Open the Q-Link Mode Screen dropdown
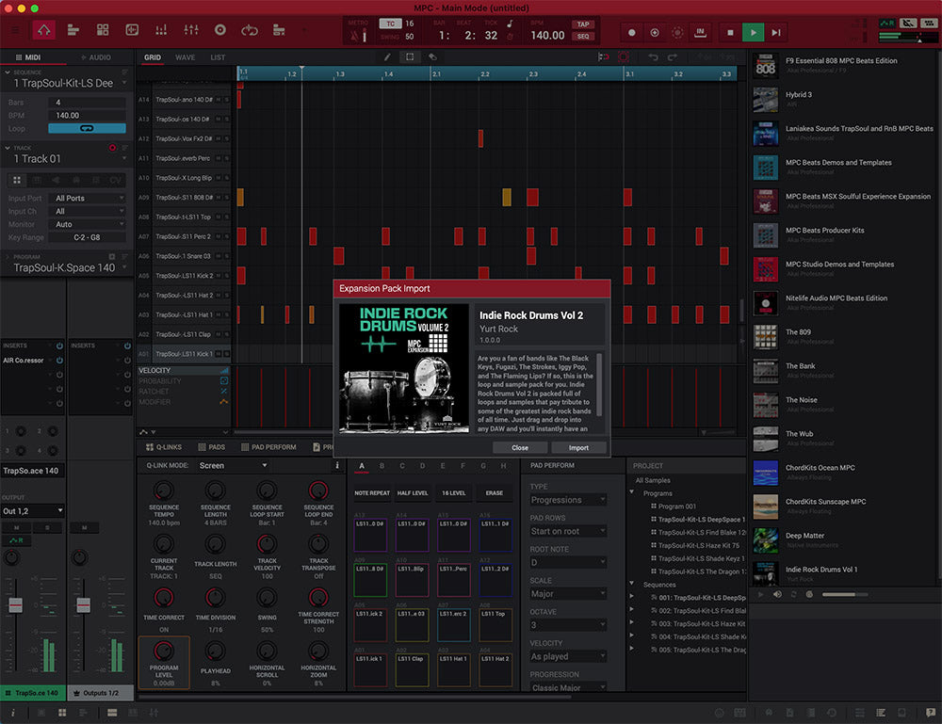The height and width of the screenshot is (724, 942). click(x=233, y=466)
